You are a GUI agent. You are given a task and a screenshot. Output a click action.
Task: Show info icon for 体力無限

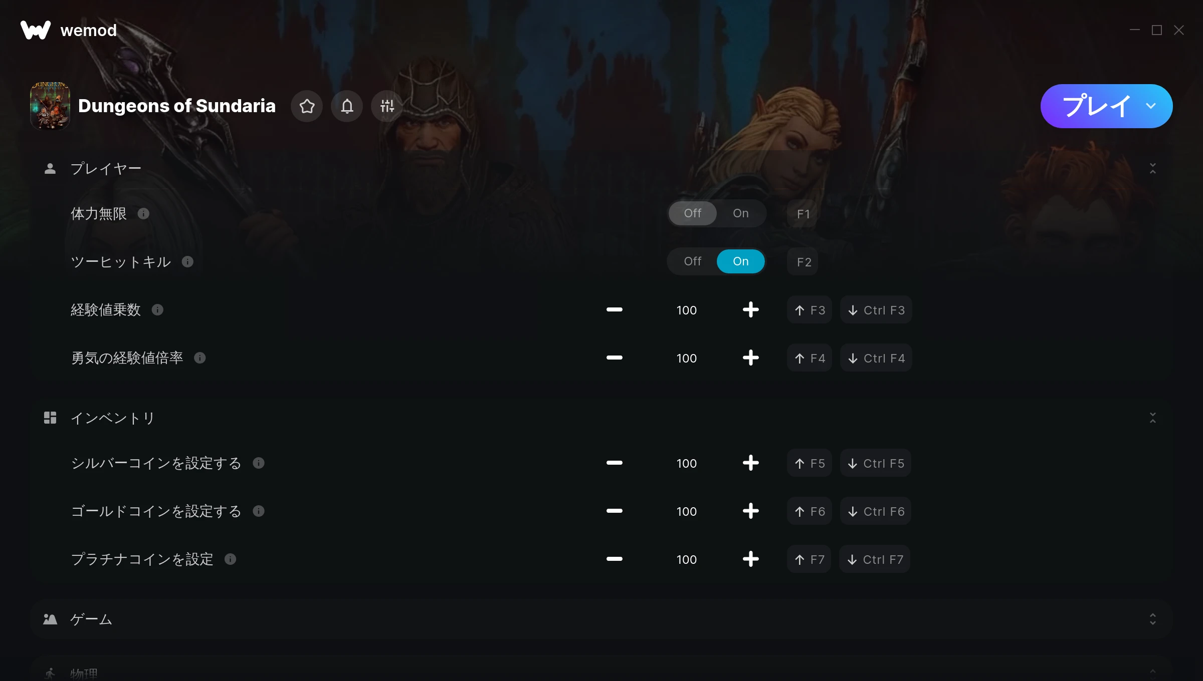pyautogui.click(x=143, y=214)
